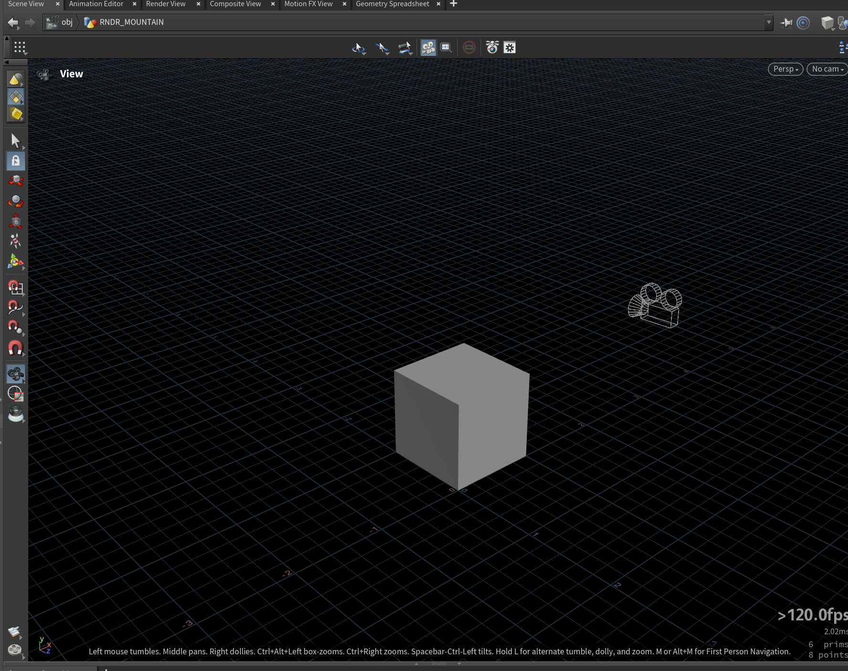The image size is (848, 671).
Task: Click the obj path button
Action: point(60,22)
